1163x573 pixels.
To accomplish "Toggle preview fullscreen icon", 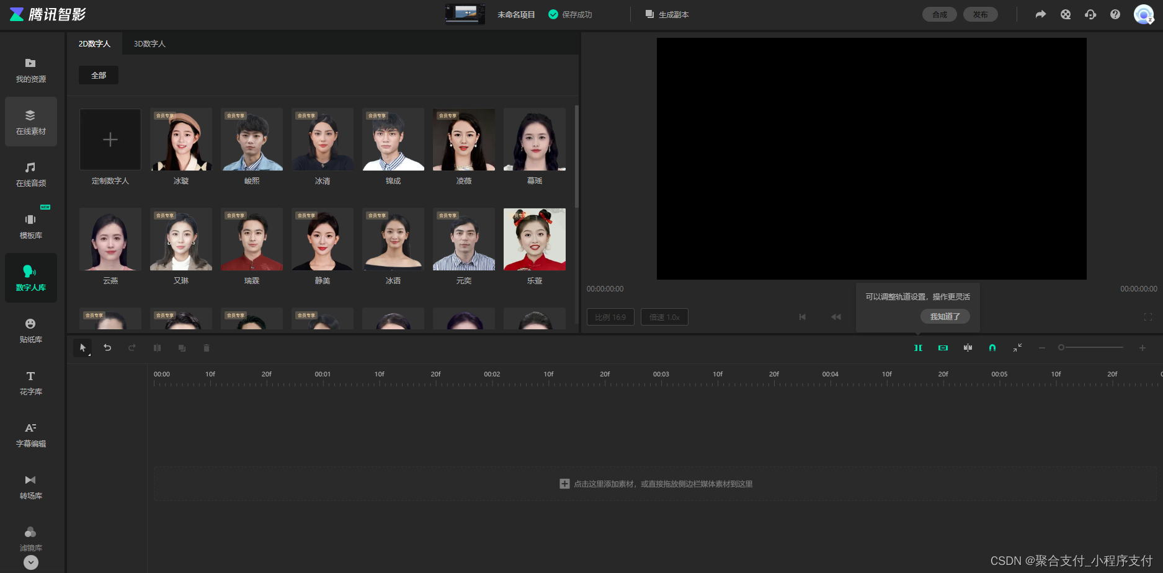I will [1148, 317].
